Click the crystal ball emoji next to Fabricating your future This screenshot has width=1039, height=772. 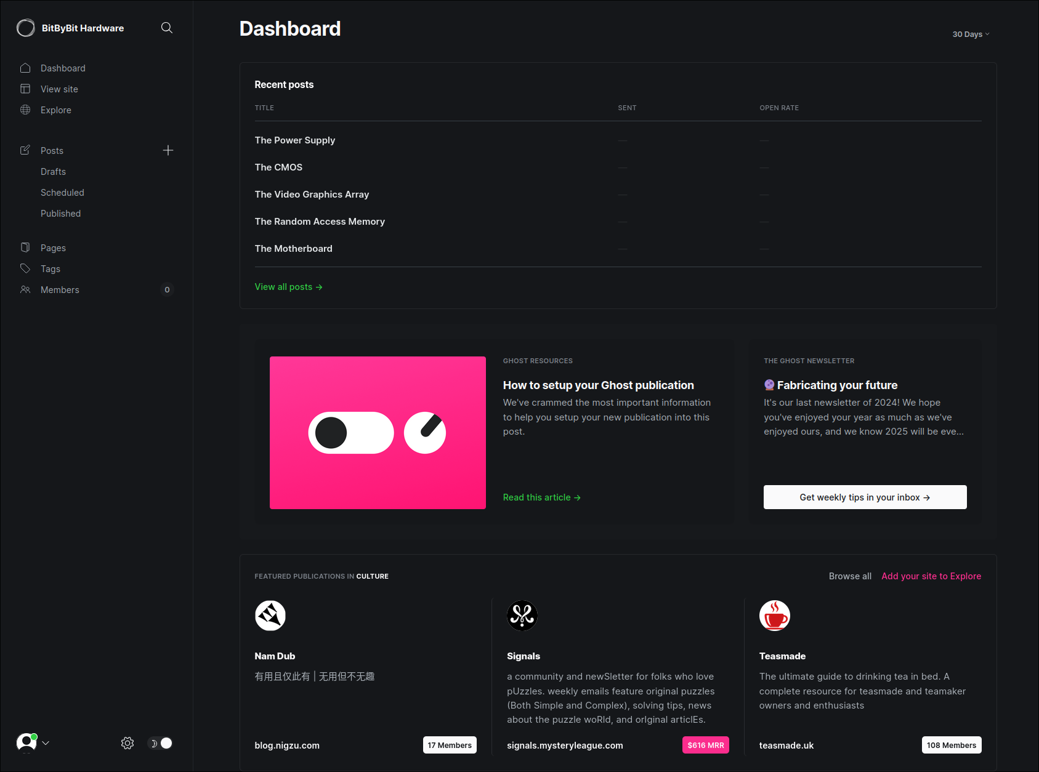[x=769, y=385]
